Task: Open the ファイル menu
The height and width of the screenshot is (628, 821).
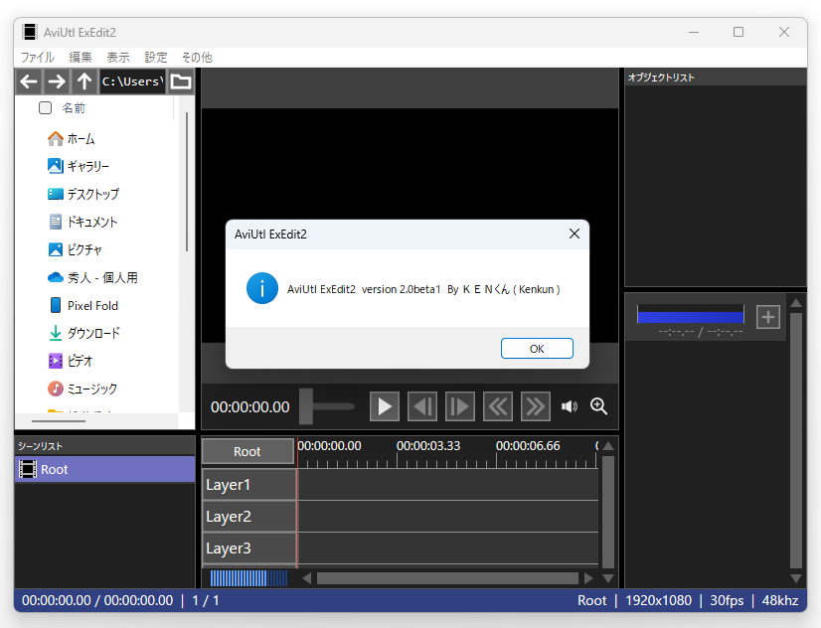Action: pos(36,57)
